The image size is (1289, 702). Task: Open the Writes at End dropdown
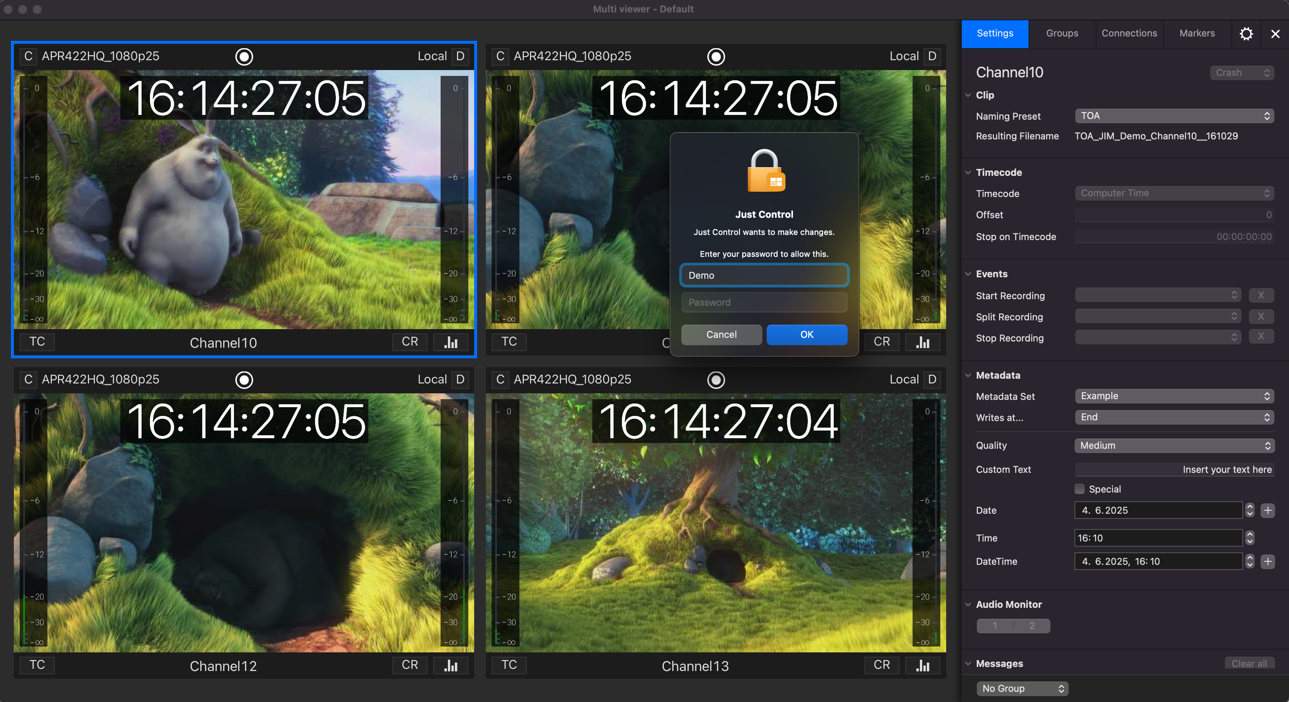tap(1174, 417)
